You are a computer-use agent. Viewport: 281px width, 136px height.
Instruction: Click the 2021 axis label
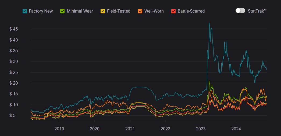[x=130, y=129]
